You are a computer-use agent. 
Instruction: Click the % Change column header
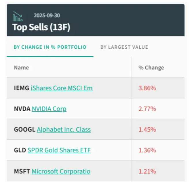[x=151, y=68]
